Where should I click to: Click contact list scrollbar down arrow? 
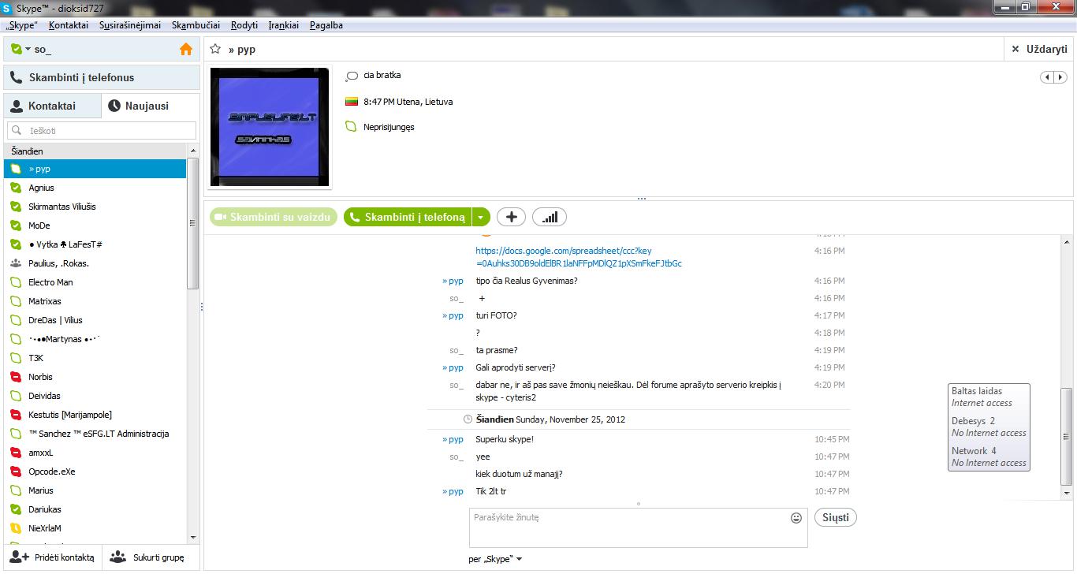(x=193, y=538)
